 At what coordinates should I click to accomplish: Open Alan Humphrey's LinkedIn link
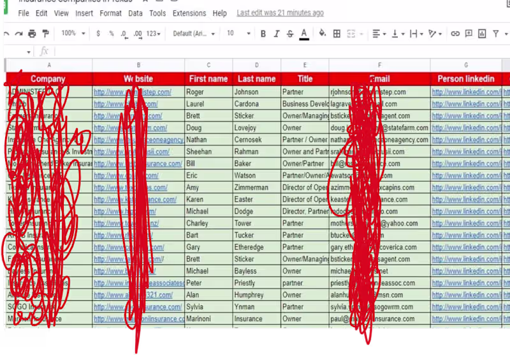click(x=466, y=295)
